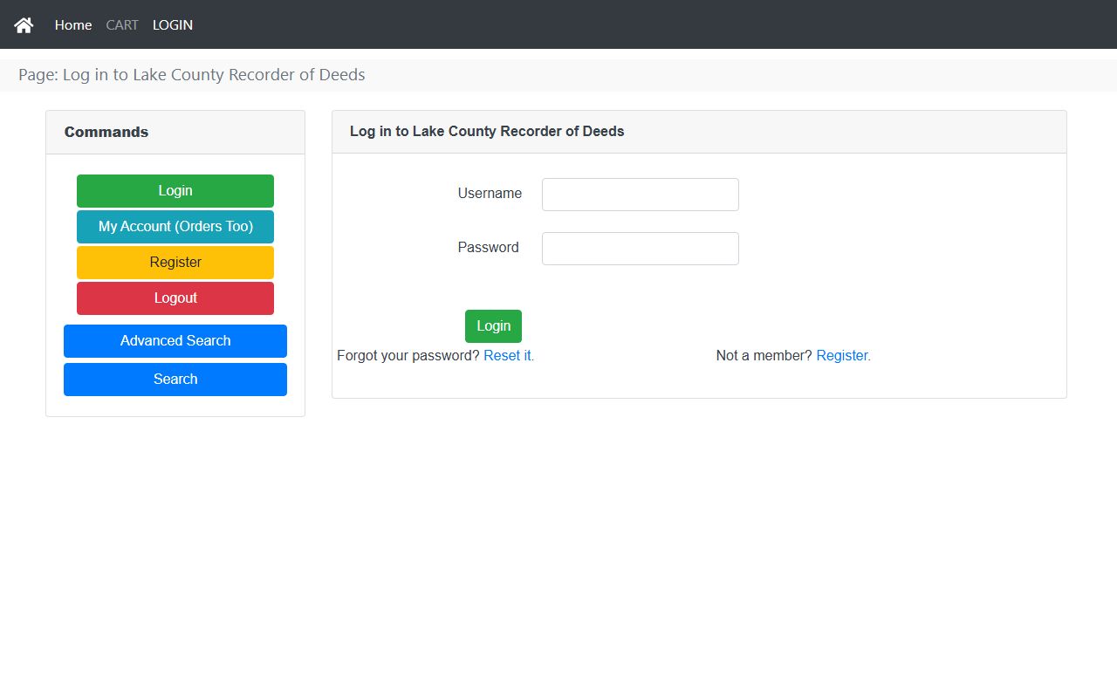Image resolution: width=1117 pixels, height=698 pixels.
Task: Open the CART nav link
Action: tap(122, 25)
